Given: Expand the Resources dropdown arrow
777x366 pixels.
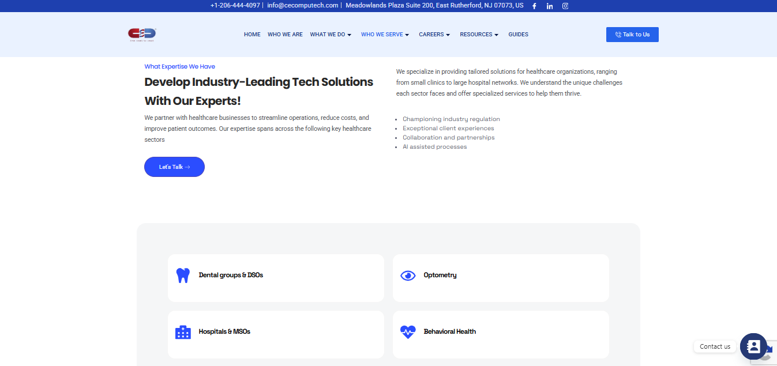Looking at the screenshot, I should [x=497, y=35].
